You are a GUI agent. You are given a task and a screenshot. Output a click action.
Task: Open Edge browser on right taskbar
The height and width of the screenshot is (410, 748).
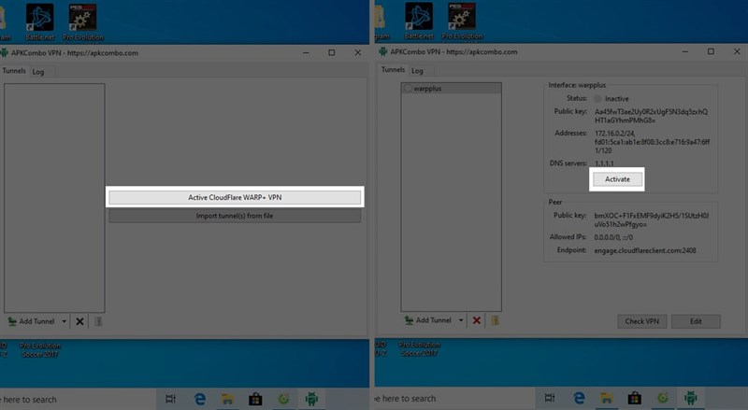pos(579,398)
